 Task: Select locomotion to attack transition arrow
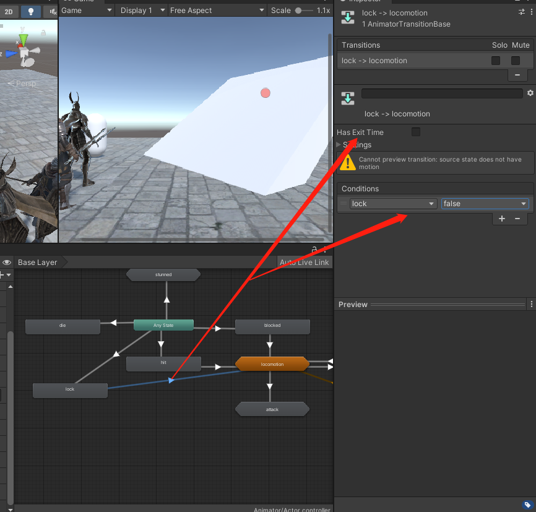coord(270,386)
